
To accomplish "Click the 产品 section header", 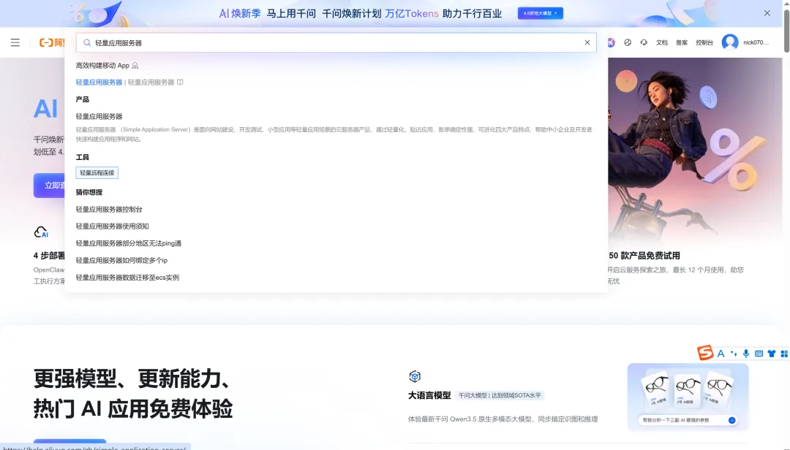I will point(82,99).
